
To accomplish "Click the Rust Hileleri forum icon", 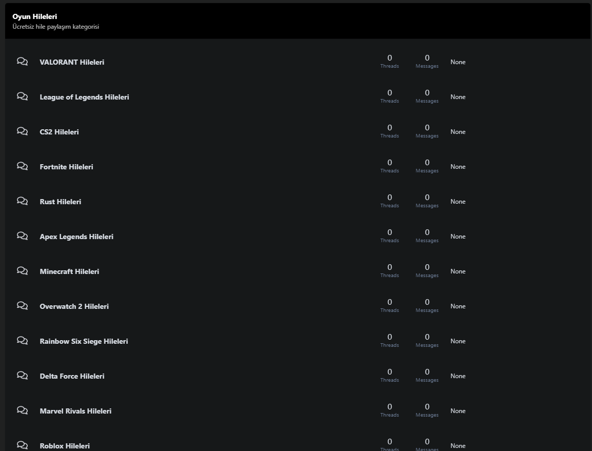I will [x=22, y=201].
